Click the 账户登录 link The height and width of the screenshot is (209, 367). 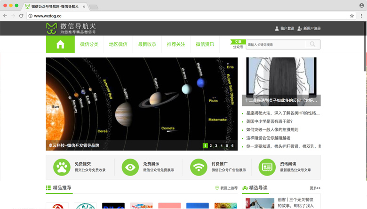[x=287, y=28]
